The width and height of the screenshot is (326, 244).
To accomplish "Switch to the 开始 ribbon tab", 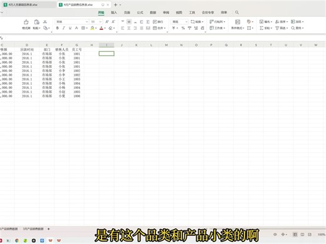I will (x=101, y=13).
